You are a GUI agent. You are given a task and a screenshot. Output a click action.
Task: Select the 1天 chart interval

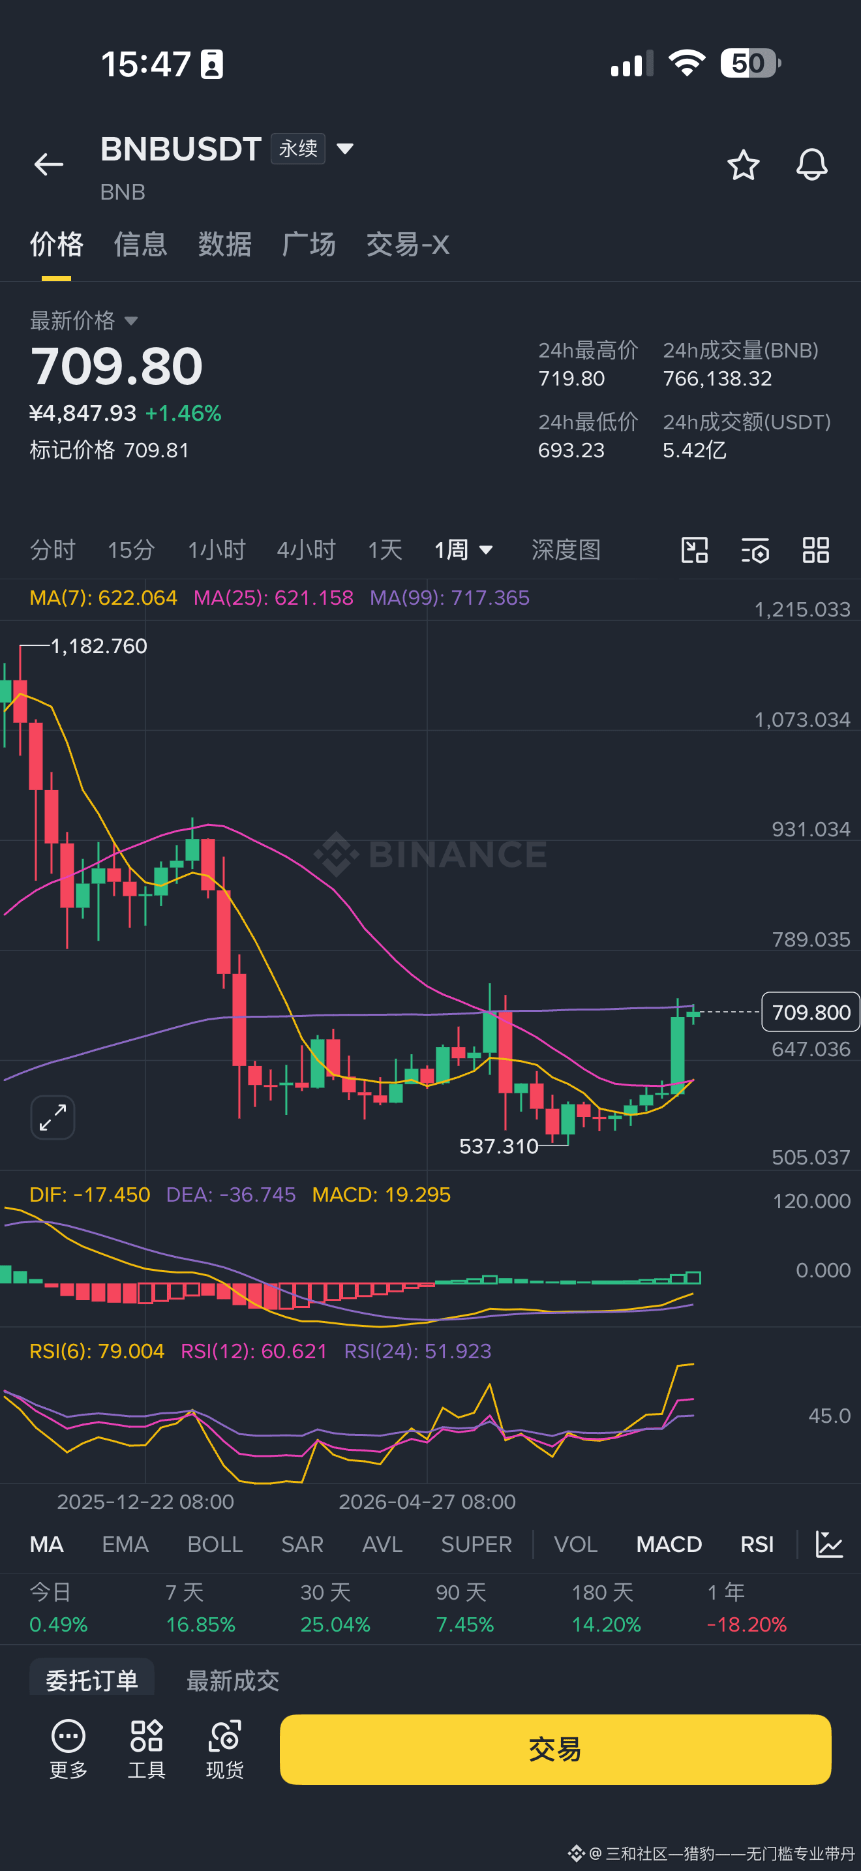coord(385,550)
